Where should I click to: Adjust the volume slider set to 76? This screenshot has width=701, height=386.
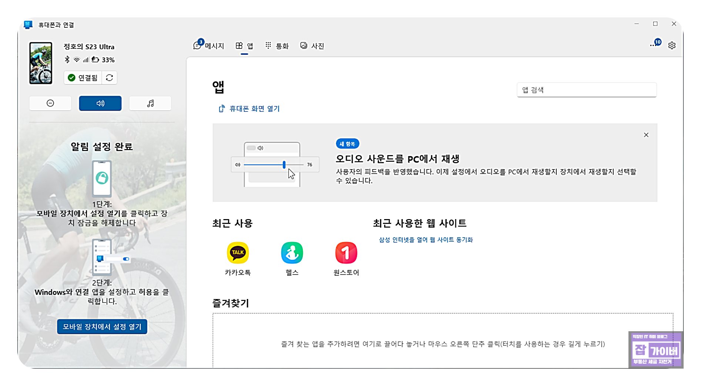pyautogui.click(x=284, y=165)
